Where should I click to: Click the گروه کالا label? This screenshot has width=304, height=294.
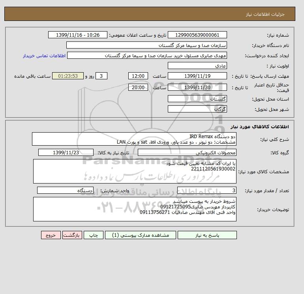coord(280,153)
